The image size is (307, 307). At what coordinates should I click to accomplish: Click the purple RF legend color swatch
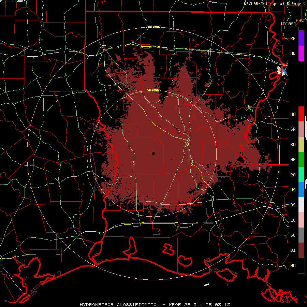point(301,38)
